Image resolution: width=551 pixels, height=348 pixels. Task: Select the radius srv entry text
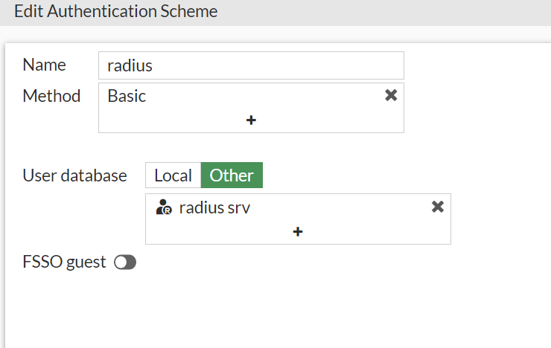[214, 208]
